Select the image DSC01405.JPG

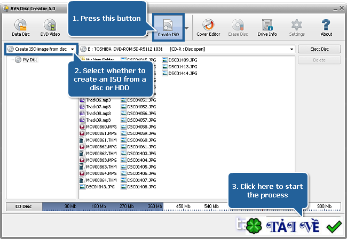point(139,166)
